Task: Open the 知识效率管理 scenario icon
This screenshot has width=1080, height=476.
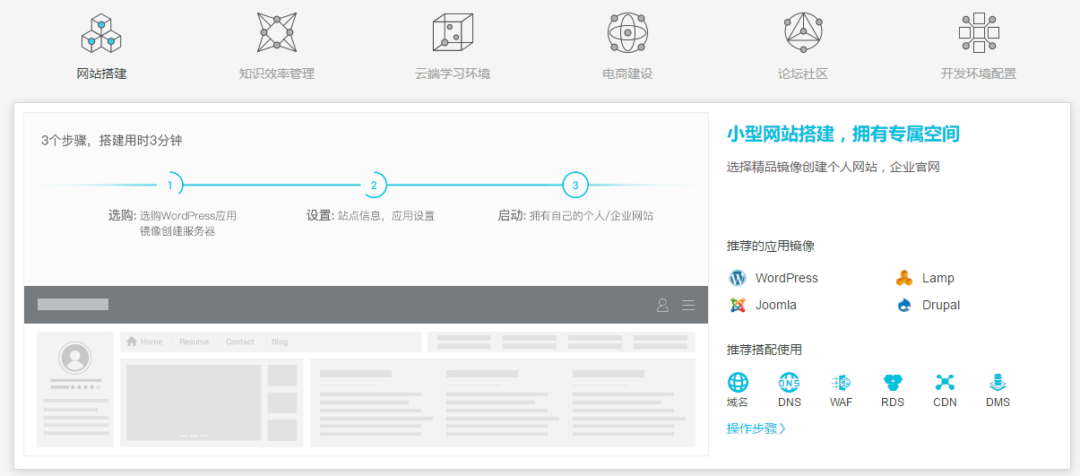Action: 277,33
